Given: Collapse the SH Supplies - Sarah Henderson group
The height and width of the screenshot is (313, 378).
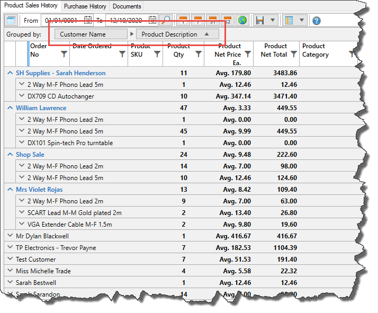Looking at the screenshot, I should coord(10,73).
